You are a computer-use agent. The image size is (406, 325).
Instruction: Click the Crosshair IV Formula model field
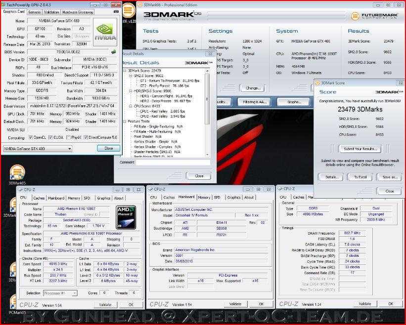pos(204,215)
